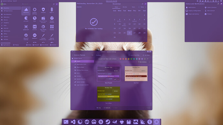Launch Konsole terminal from the dock
The width and height of the screenshot is (223, 125).
click(x=66, y=122)
